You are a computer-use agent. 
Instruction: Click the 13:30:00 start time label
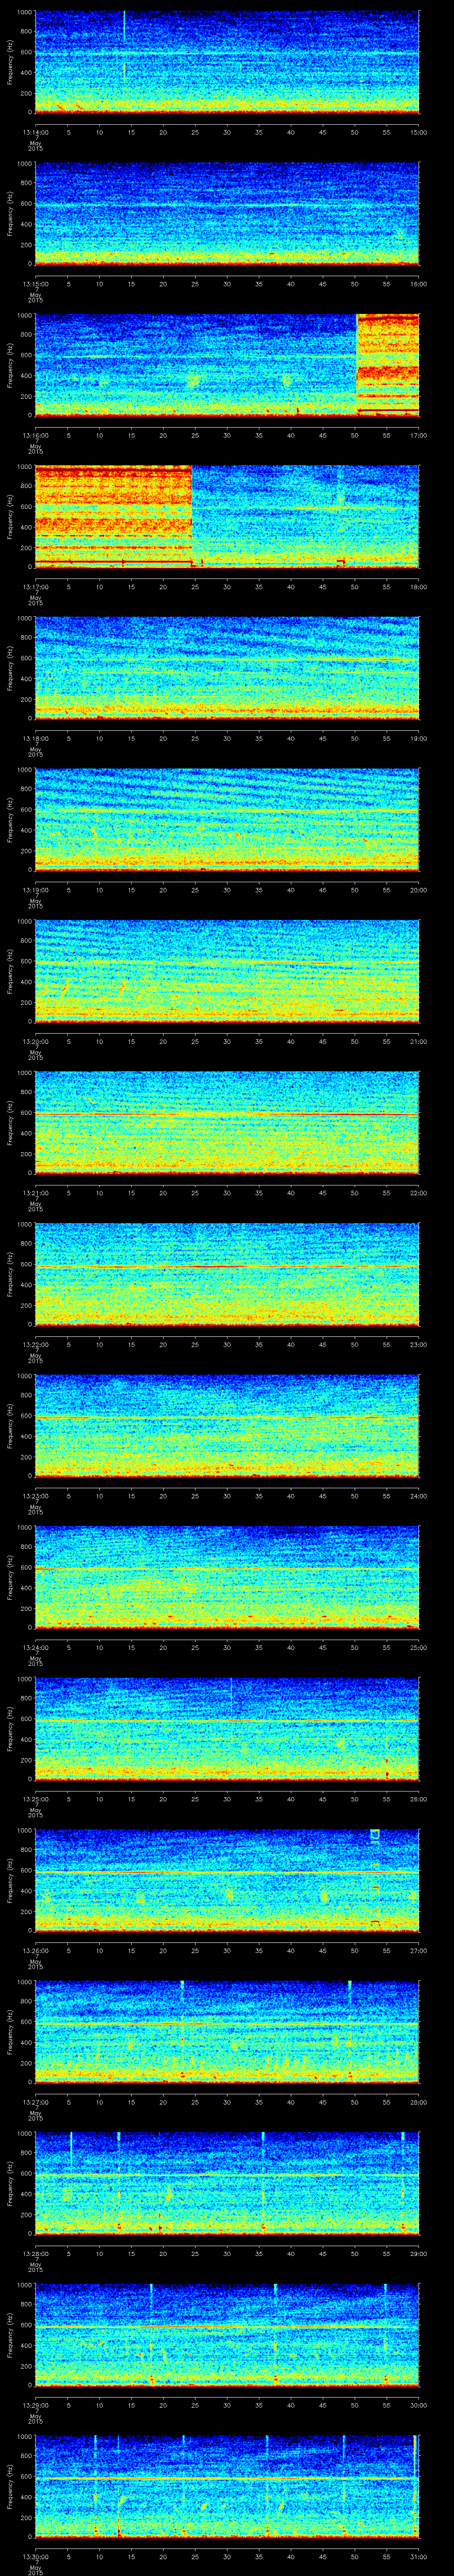click(x=36, y=2556)
